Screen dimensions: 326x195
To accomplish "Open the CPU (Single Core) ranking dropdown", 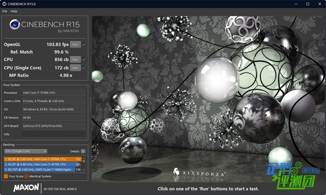I will click(26, 151).
